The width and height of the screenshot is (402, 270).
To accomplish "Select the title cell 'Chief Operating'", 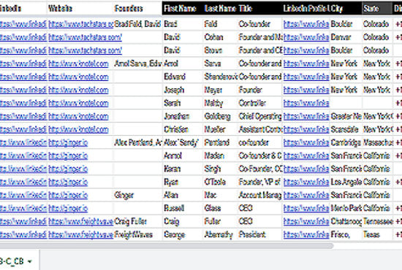I will pos(260,117).
